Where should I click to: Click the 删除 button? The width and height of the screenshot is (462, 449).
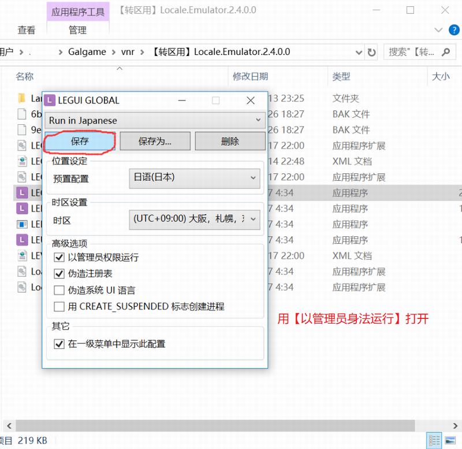click(229, 141)
